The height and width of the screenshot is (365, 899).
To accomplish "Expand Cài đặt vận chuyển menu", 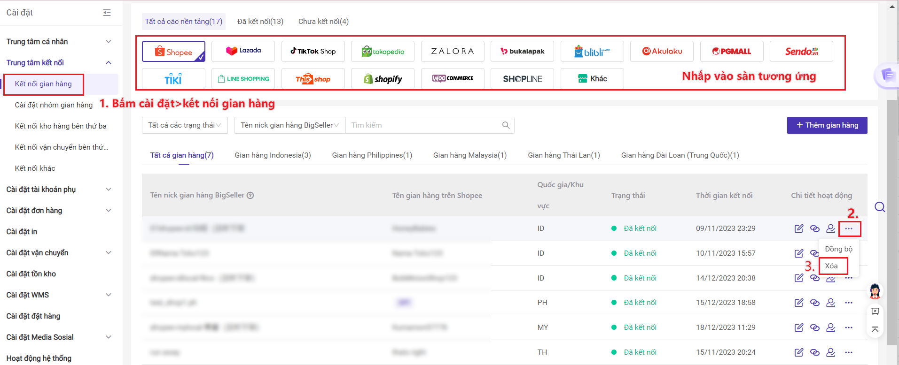I will pos(109,252).
